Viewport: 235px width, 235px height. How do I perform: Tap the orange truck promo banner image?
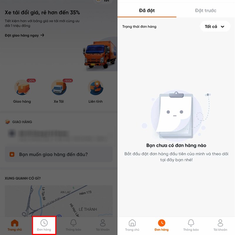click(x=100, y=55)
